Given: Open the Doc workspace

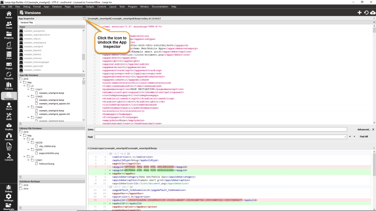Looking at the screenshot, I should [9, 147].
